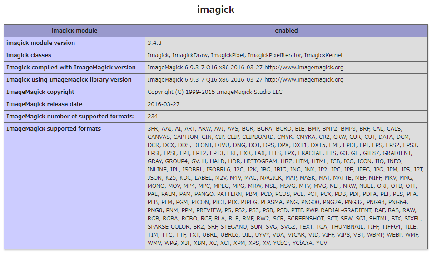Click the formats line starting with GRAY, GROUP4
432x254 pixels.
[275, 161]
